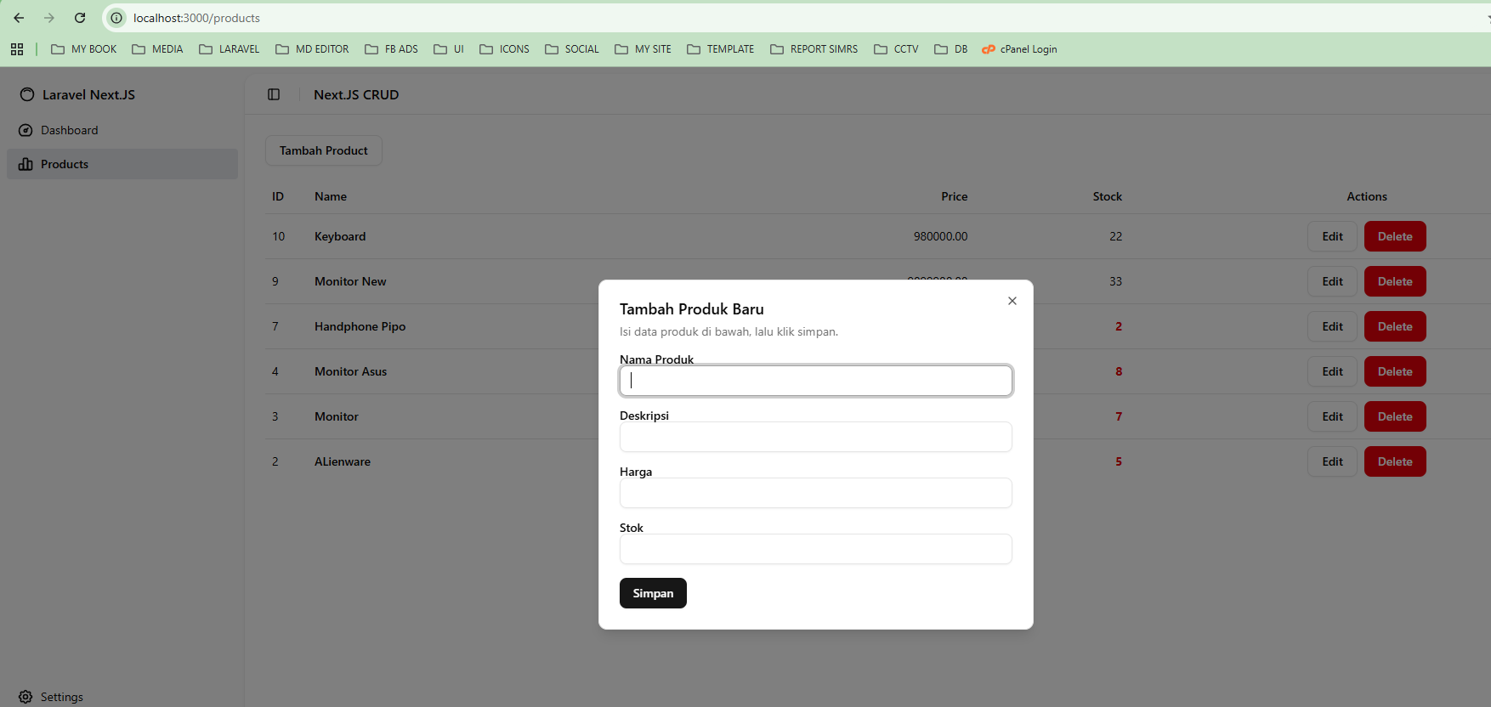1491x707 pixels.
Task: Click the address bar URL localhost:3000/products
Action: coord(196,18)
